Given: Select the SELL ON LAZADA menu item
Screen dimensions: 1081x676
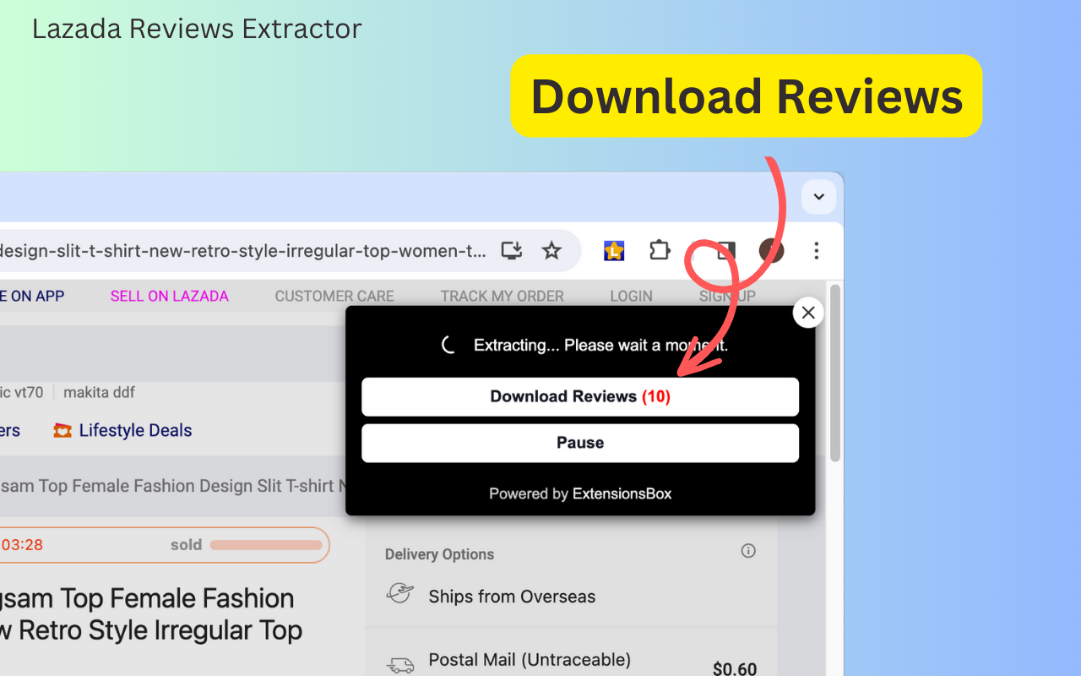Looking at the screenshot, I should click(x=169, y=296).
